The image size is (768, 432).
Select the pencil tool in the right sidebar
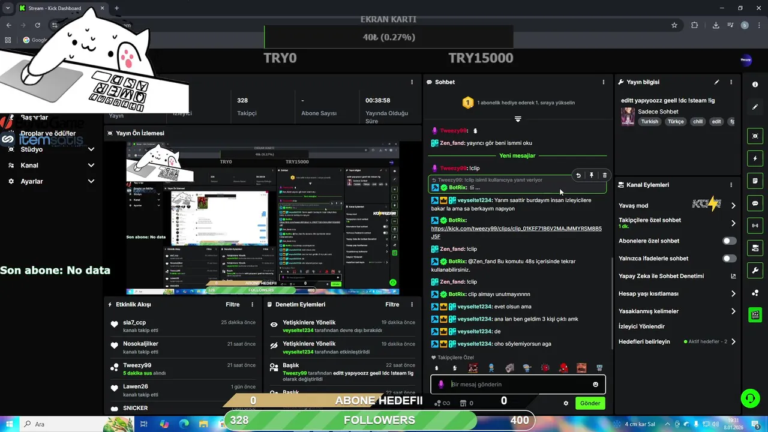[x=755, y=107]
